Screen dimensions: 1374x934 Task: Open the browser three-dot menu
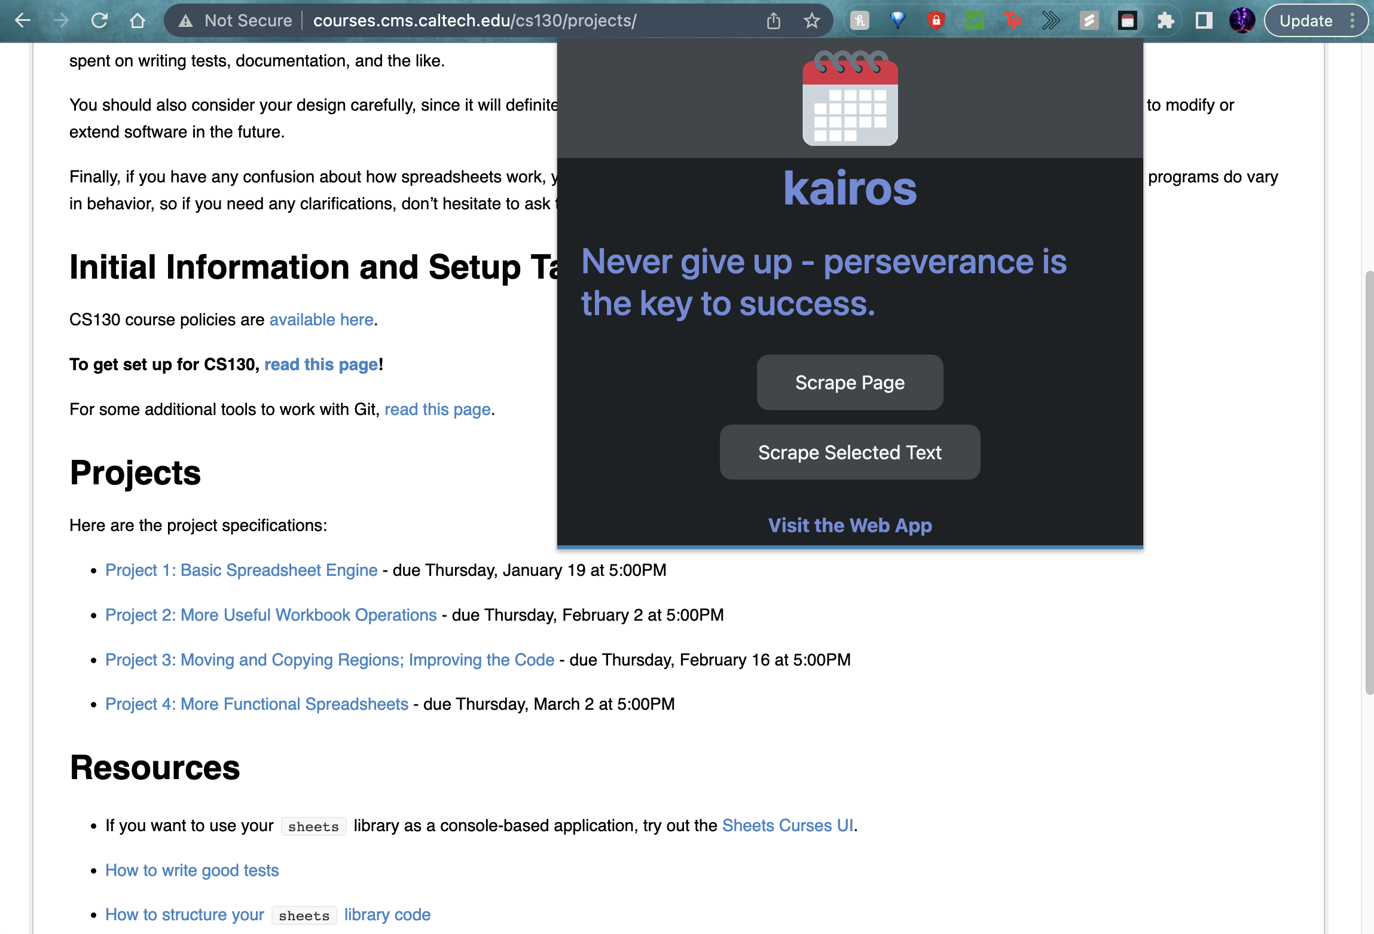(x=1351, y=20)
